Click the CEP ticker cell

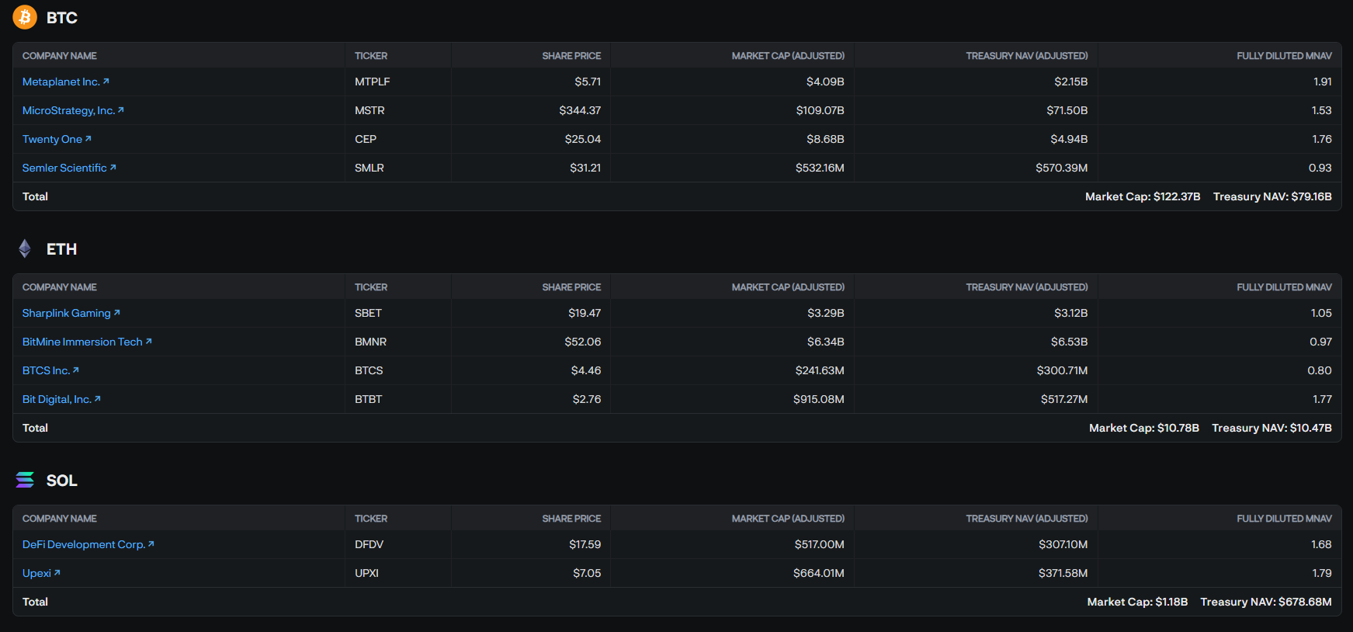(366, 139)
